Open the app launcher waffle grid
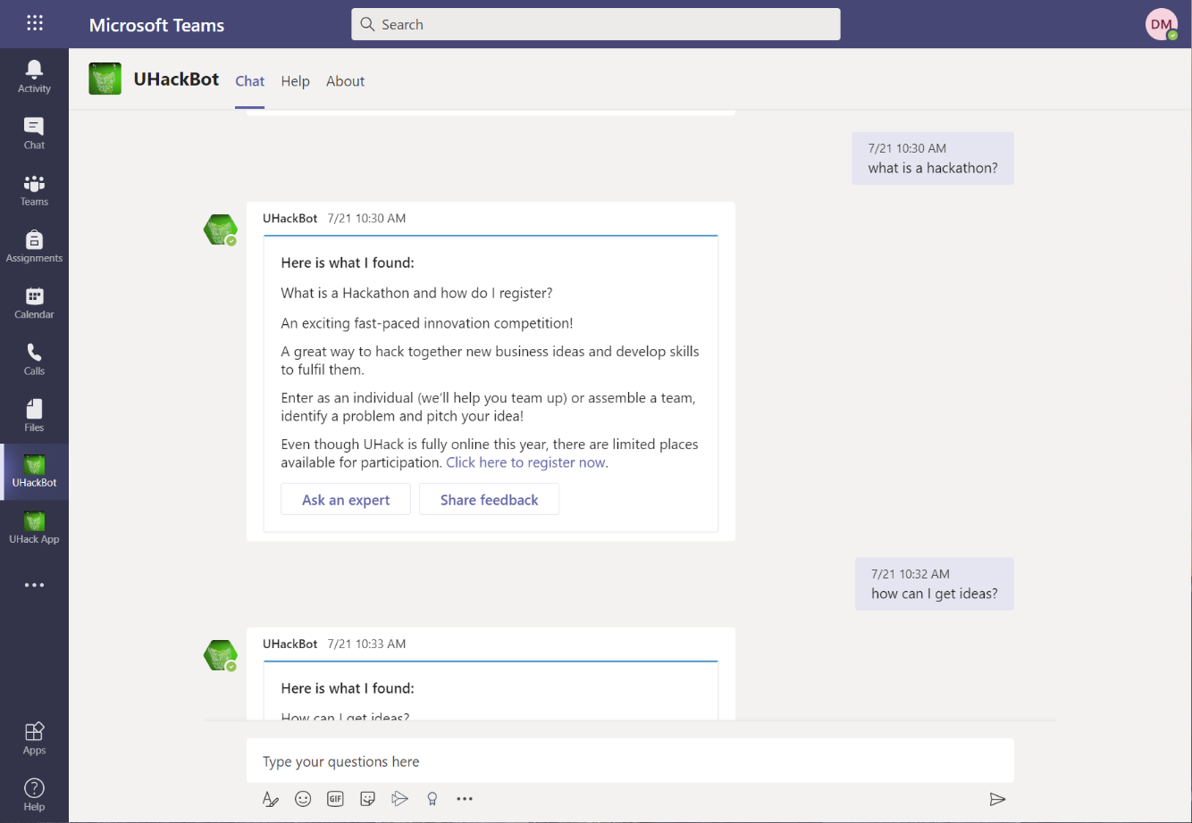Image resolution: width=1192 pixels, height=823 pixels. click(35, 24)
